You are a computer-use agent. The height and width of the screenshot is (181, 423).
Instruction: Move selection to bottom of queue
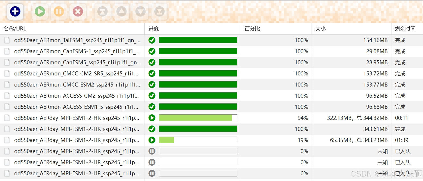point(159,12)
